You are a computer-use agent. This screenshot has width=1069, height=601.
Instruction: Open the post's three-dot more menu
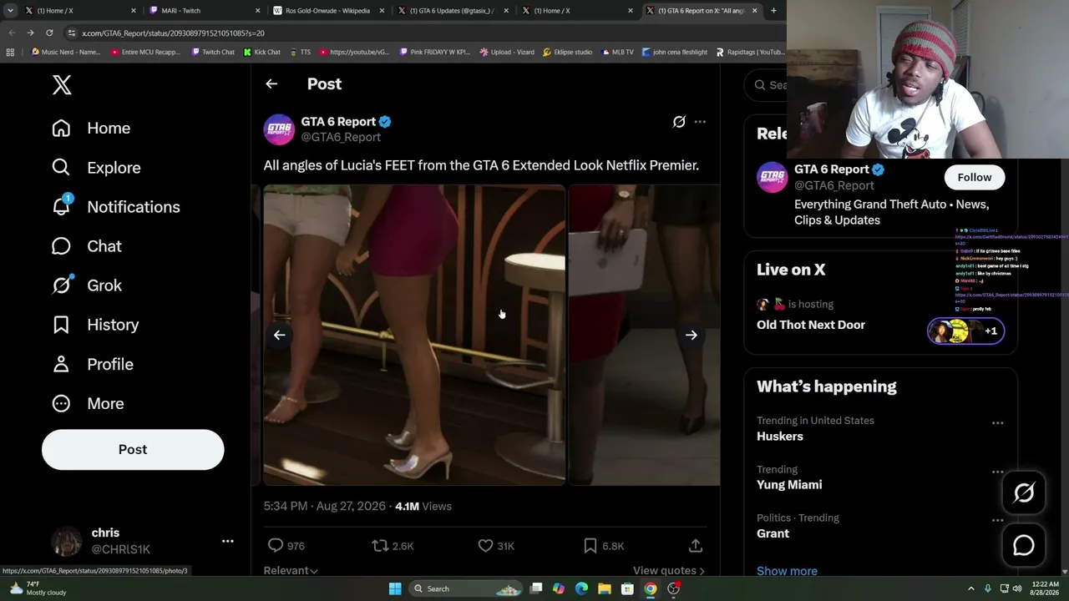[x=700, y=122]
